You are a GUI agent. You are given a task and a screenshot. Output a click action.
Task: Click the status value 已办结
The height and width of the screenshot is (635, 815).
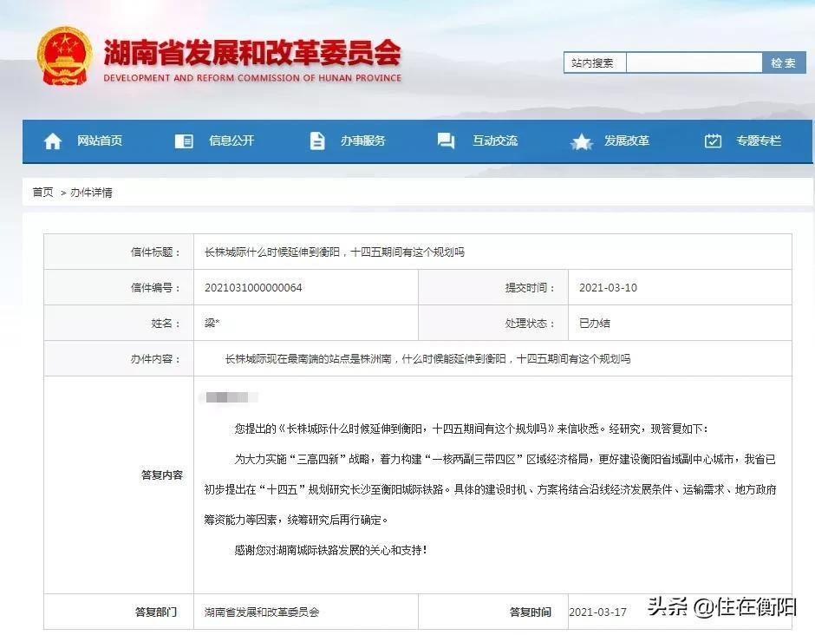(595, 323)
